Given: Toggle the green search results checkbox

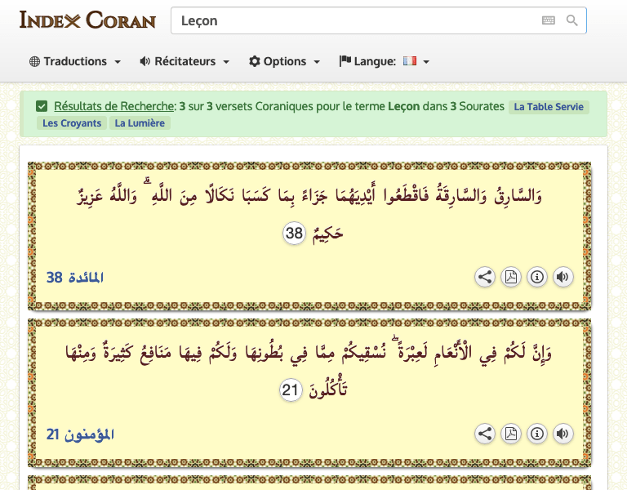Looking at the screenshot, I should (42, 106).
